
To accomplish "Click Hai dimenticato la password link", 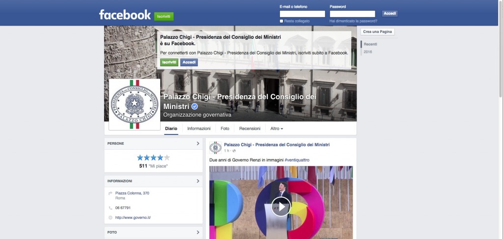I will [353, 21].
